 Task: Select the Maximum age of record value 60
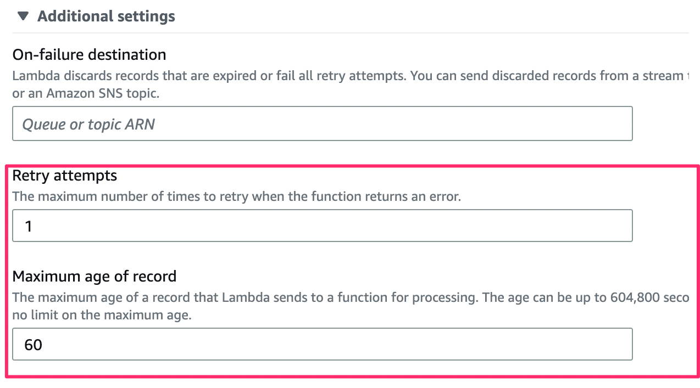321,344
